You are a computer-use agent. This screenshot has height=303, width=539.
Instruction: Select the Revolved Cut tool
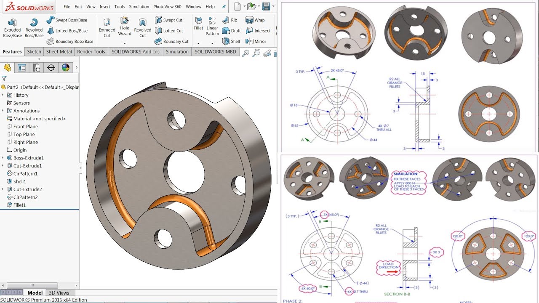tap(142, 28)
